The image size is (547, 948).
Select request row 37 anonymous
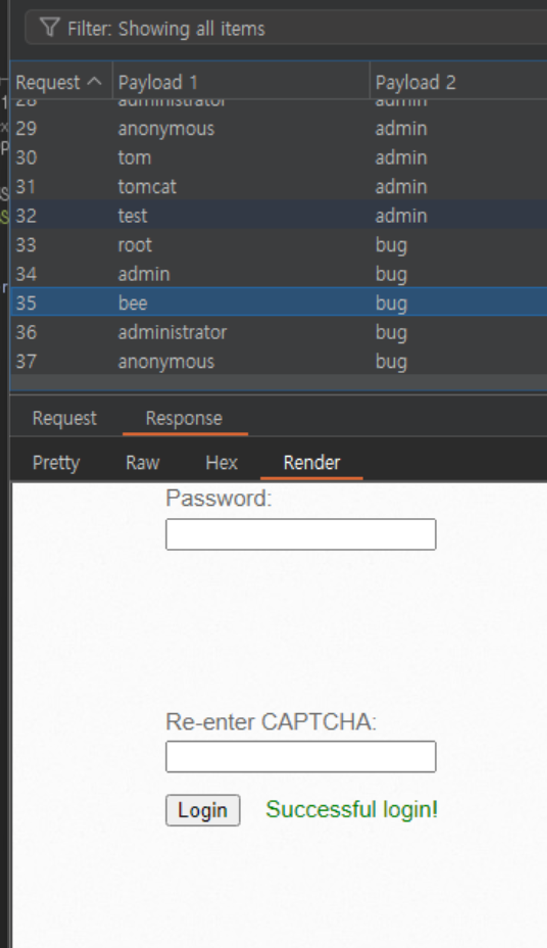[x=279, y=361]
